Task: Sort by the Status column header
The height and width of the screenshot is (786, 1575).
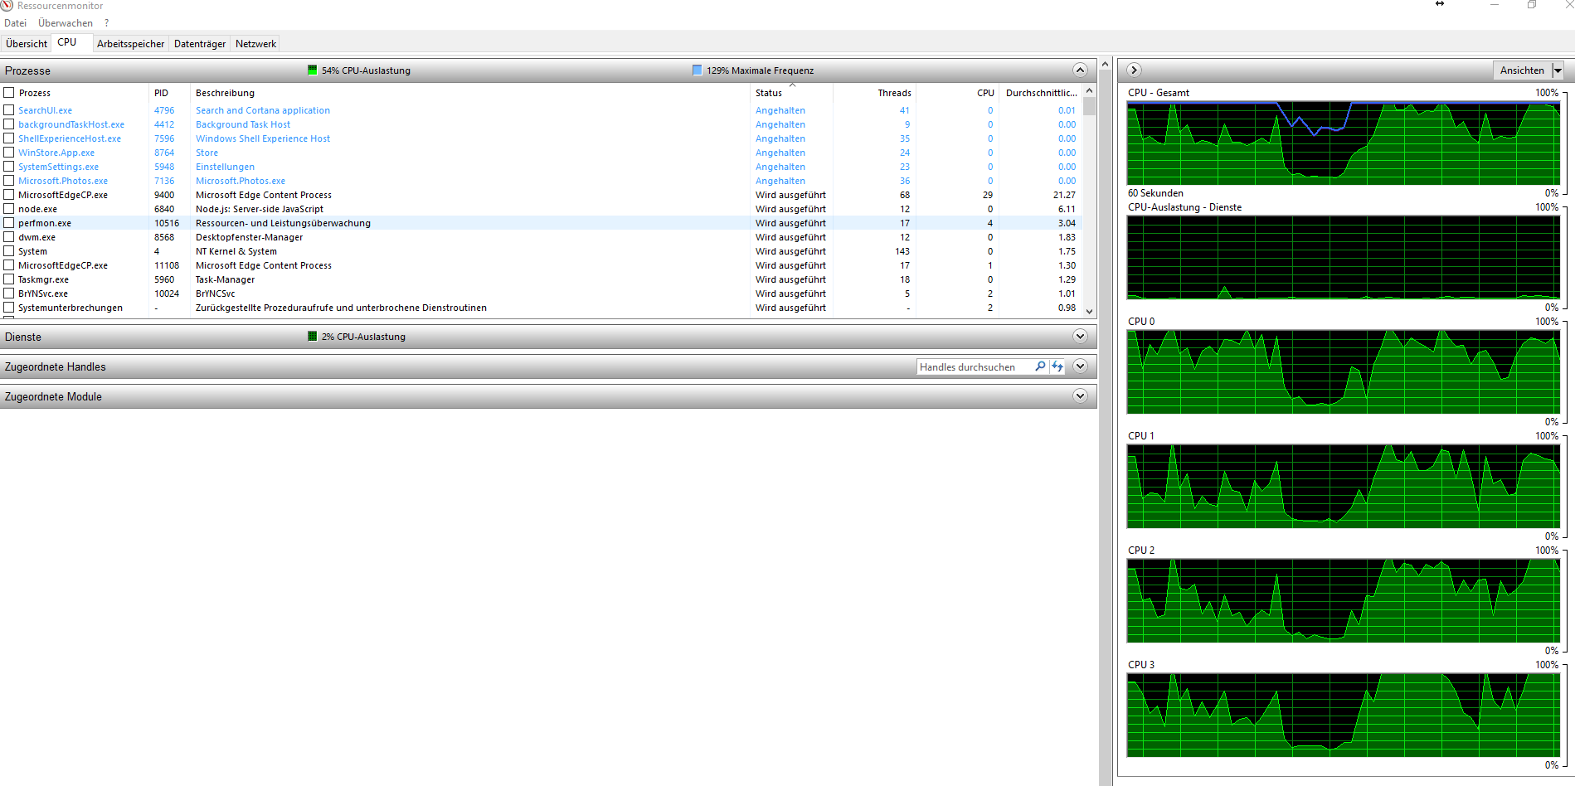Action: pos(792,93)
